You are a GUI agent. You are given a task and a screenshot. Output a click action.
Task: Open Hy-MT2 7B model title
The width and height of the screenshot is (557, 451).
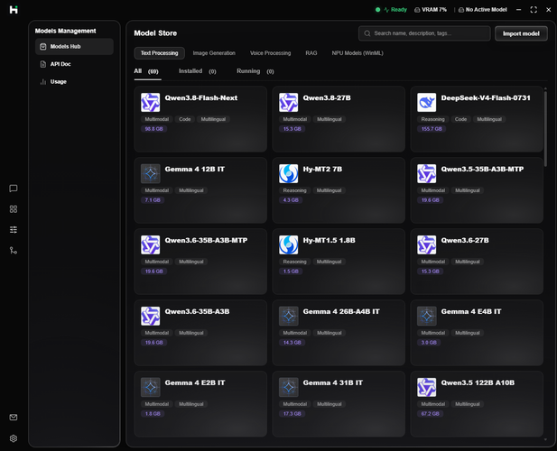(322, 170)
